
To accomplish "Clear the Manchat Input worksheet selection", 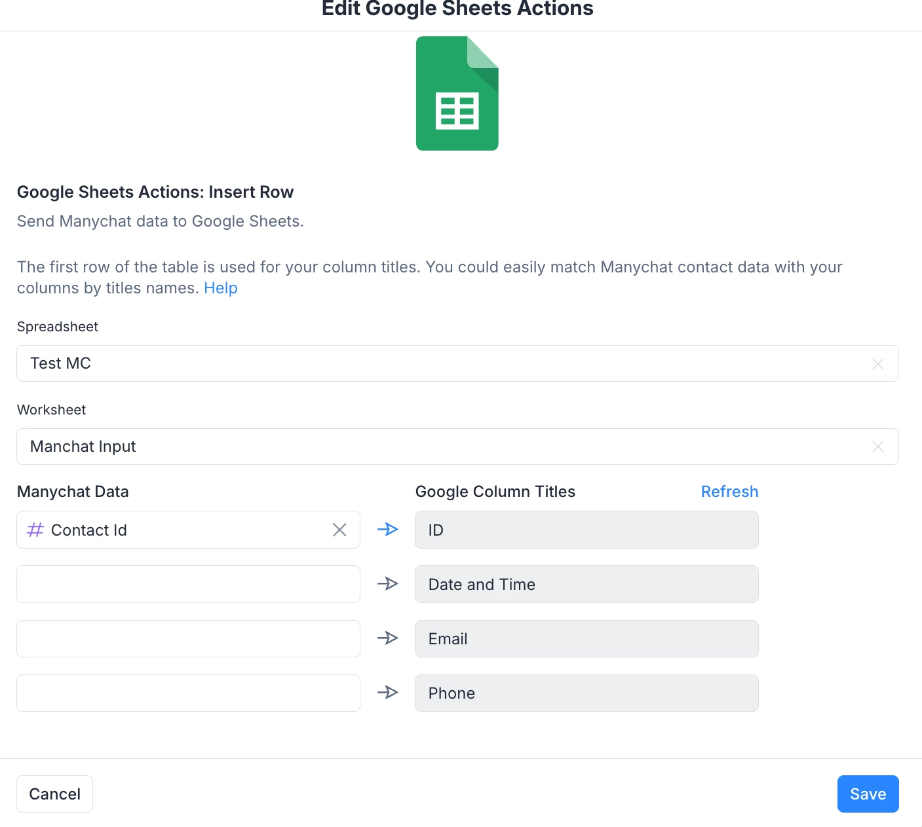I will [878, 447].
